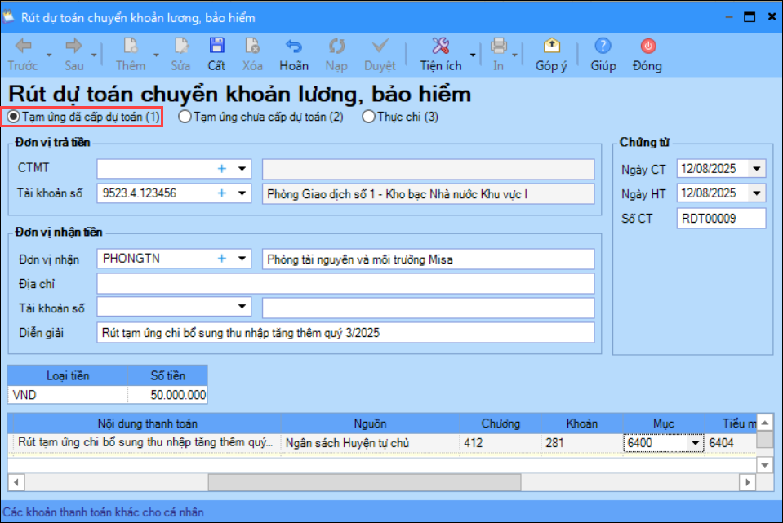783x523 pixels.
Task: Open the Tiện ích tools icon
Action: point(440,46)
